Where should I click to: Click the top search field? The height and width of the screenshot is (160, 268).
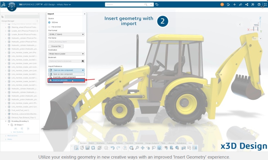click(125, 5)
